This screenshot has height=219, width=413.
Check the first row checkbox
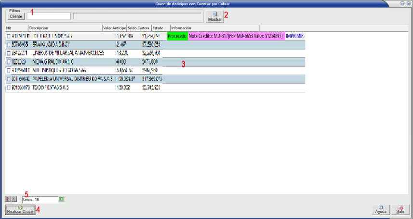pyautogui.click(x=8, y=37)
